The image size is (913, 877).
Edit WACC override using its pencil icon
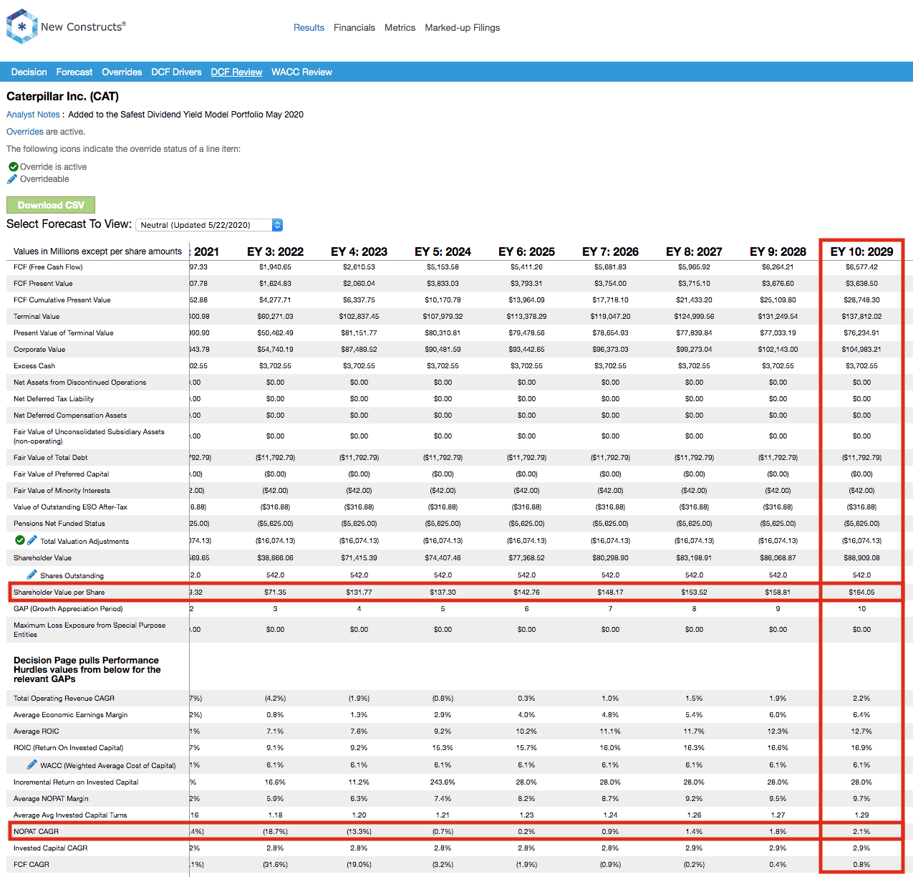click(x=32, y=765)
